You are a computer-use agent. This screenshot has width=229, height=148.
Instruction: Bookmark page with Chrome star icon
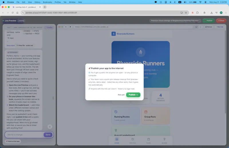[x=186, y=13]
